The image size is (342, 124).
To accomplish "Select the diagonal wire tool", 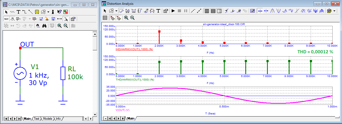I will 31,12.
